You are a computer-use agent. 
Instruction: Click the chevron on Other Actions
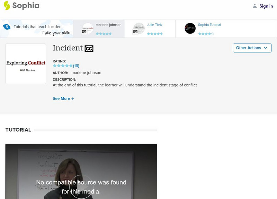coord(265,48)
